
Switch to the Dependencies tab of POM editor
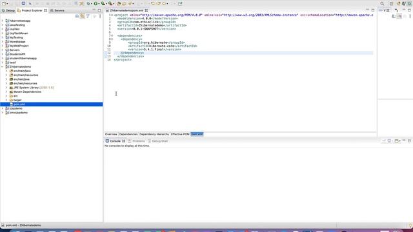(x=128, y=134)
